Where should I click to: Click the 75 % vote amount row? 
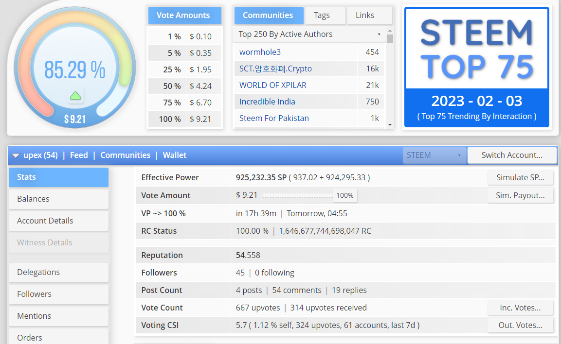[x=184, y=103]
